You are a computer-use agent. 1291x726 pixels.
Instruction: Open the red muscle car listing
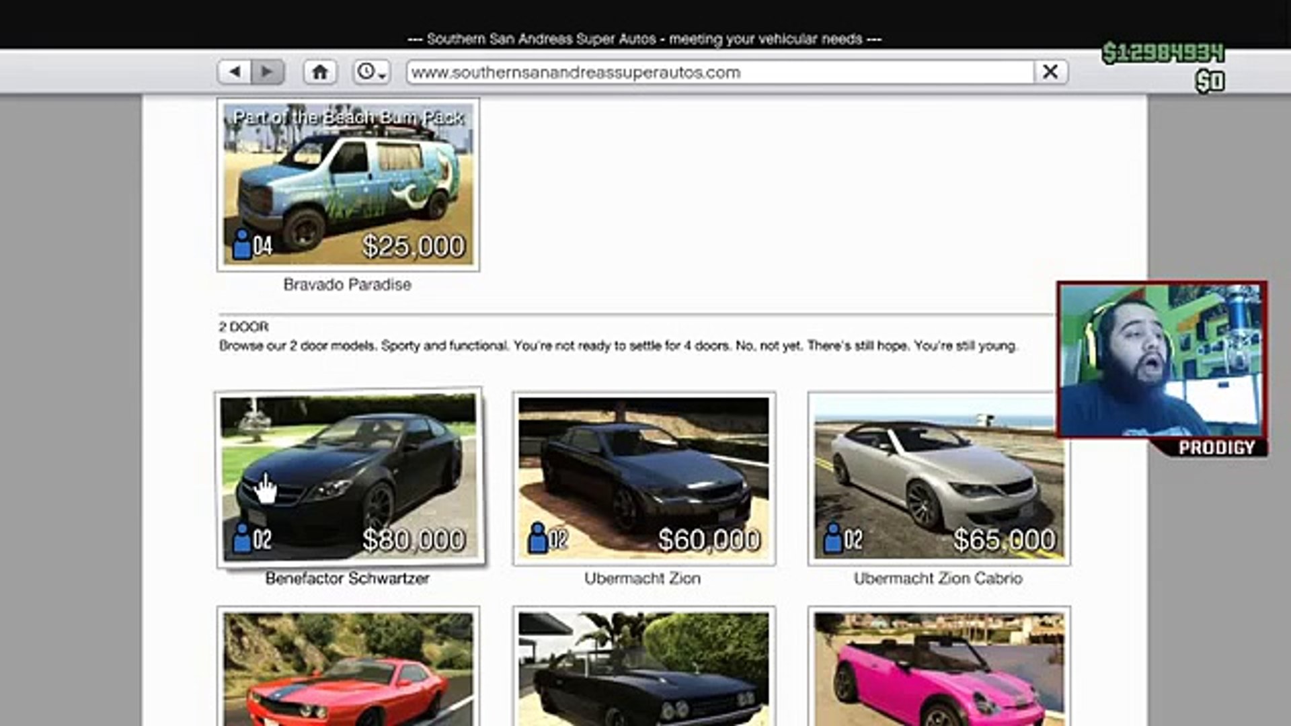[x=348, y=667]
